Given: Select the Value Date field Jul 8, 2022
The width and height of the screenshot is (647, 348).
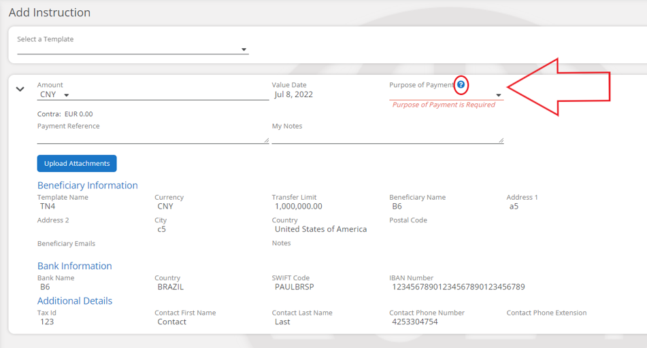Looking at the screenshot, I should click(294, 94).
